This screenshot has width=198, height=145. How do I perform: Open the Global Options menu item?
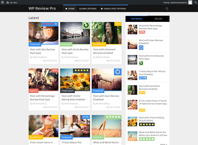pyautogui.click(x=88, y=9)
